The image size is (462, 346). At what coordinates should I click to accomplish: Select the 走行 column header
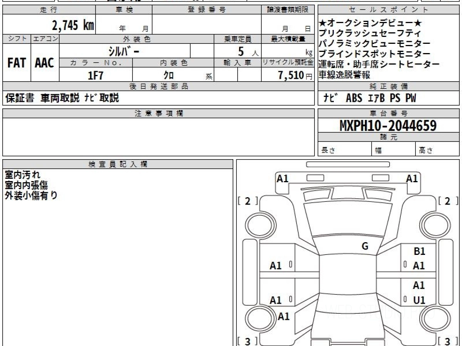click(49, 10)
